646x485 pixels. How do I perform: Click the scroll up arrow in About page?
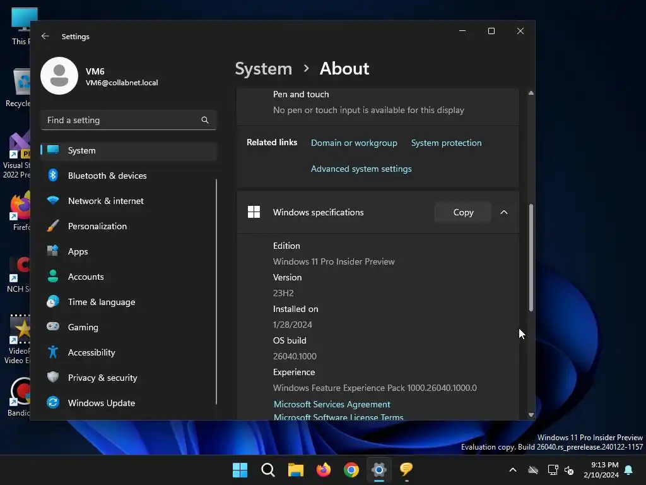pos(531,93)
